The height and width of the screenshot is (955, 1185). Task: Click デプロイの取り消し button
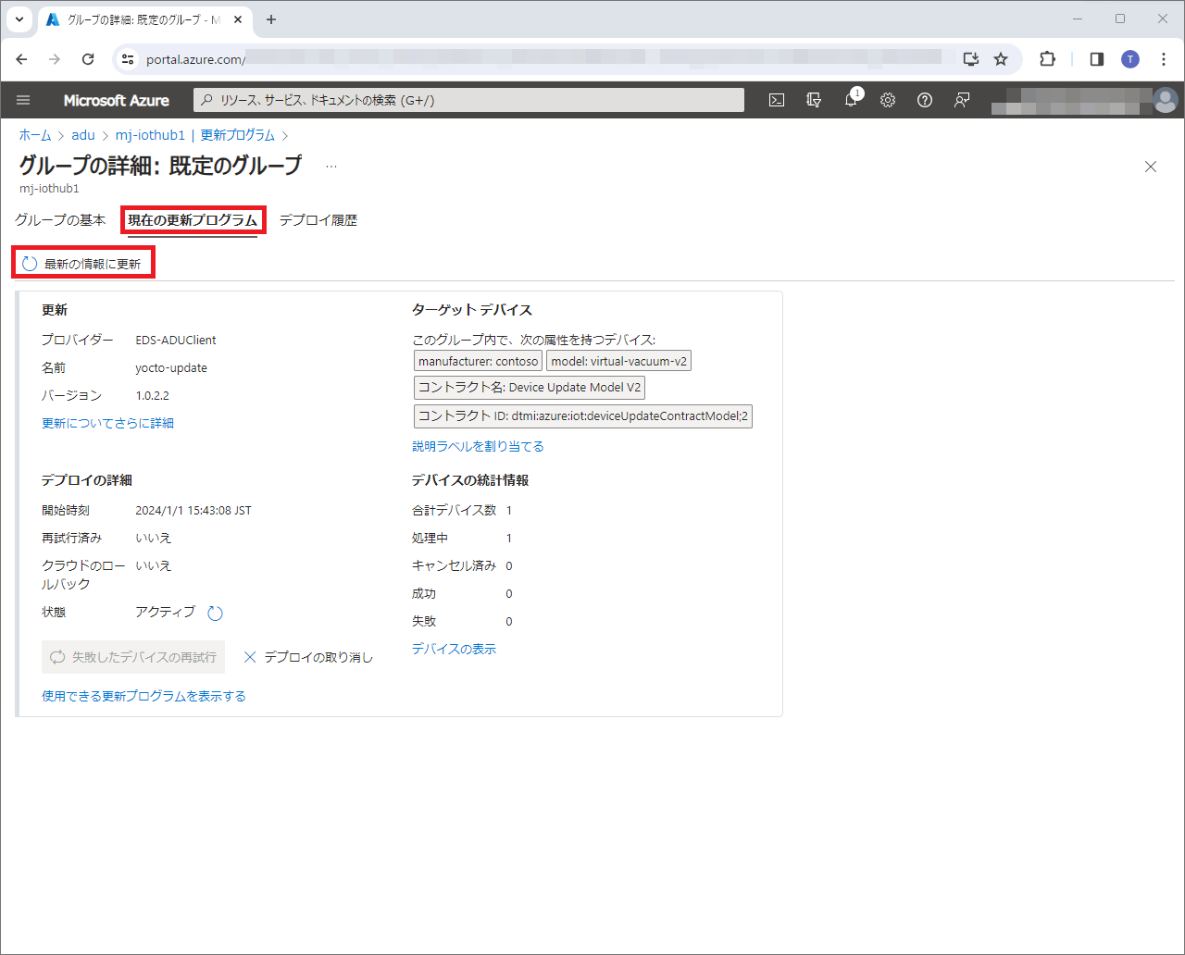coord(308,657)
